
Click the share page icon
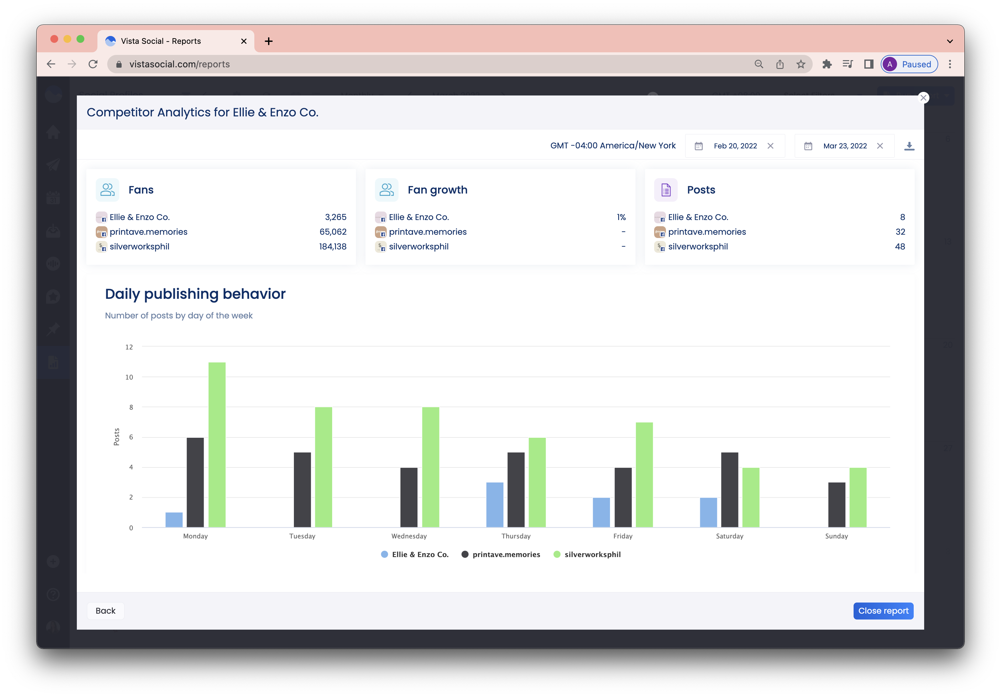point(780,64)
